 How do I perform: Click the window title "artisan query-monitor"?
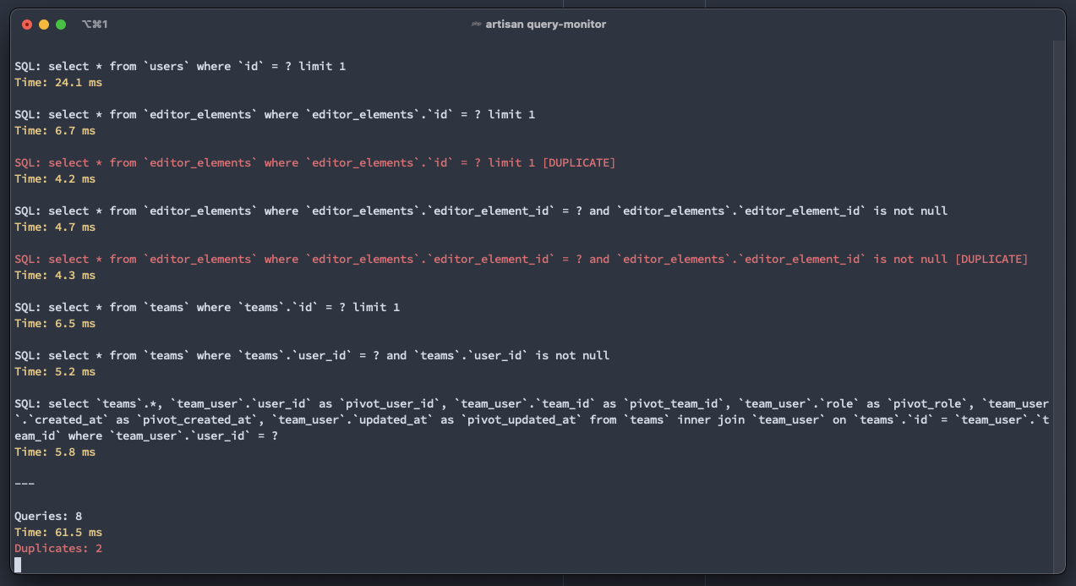click(545, 25)
